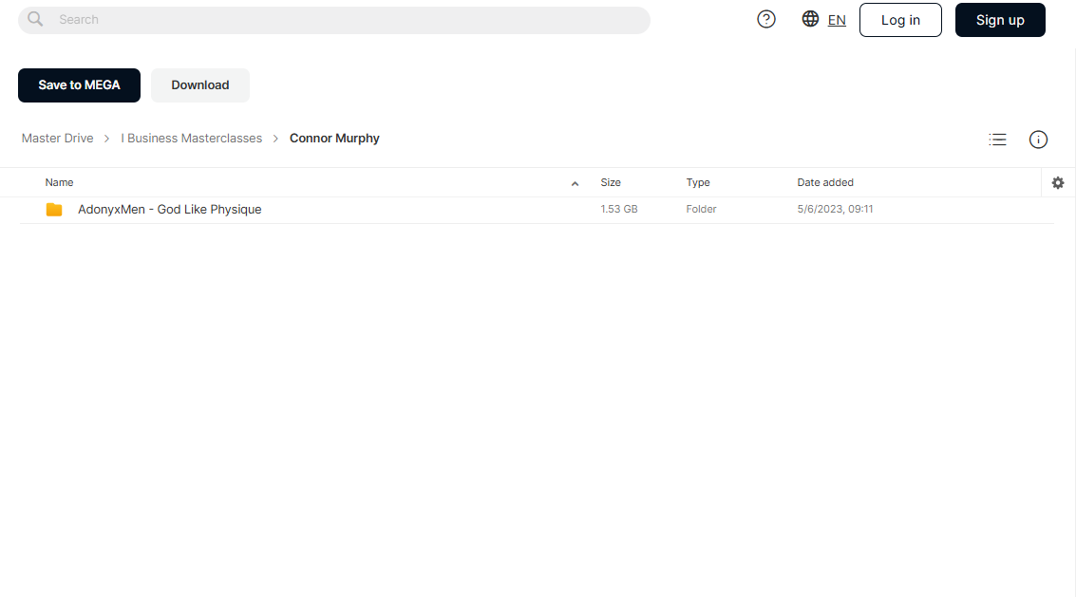This screenshot has width=1076, height=597.
Task: Click the 1.53 GB size value
Action: coord(619,210)
